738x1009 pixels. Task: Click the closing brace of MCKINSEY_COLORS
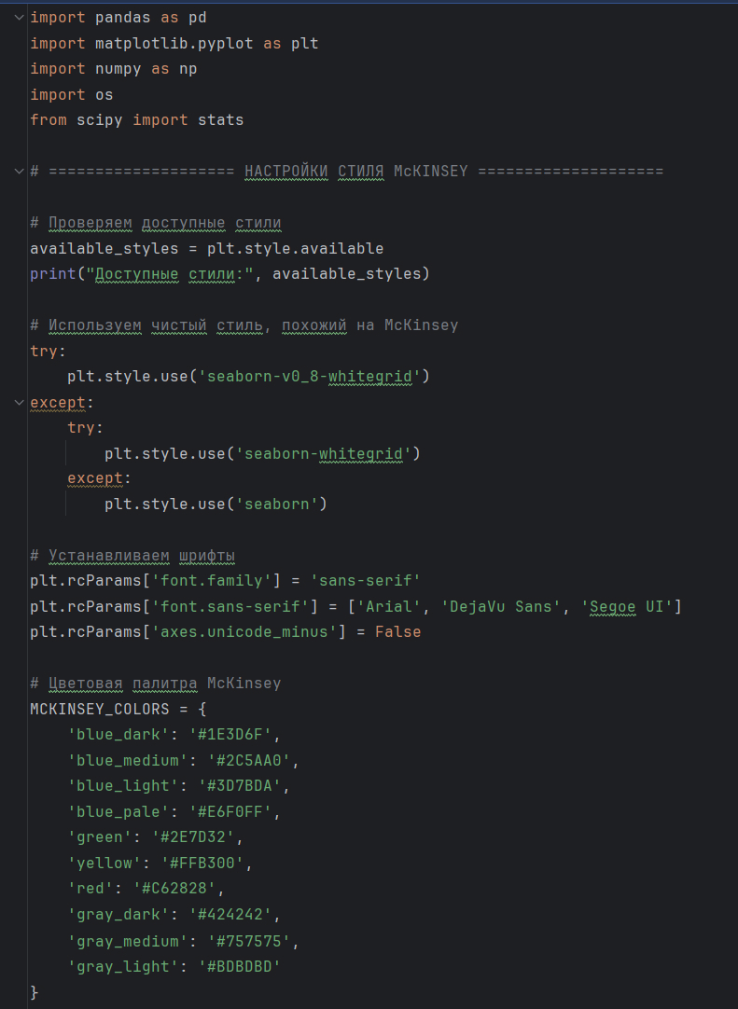pyautogui.click(x=35, y=991)
